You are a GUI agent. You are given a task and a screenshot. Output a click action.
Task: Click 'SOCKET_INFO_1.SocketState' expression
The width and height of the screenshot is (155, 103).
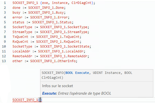tap(65, 46)
